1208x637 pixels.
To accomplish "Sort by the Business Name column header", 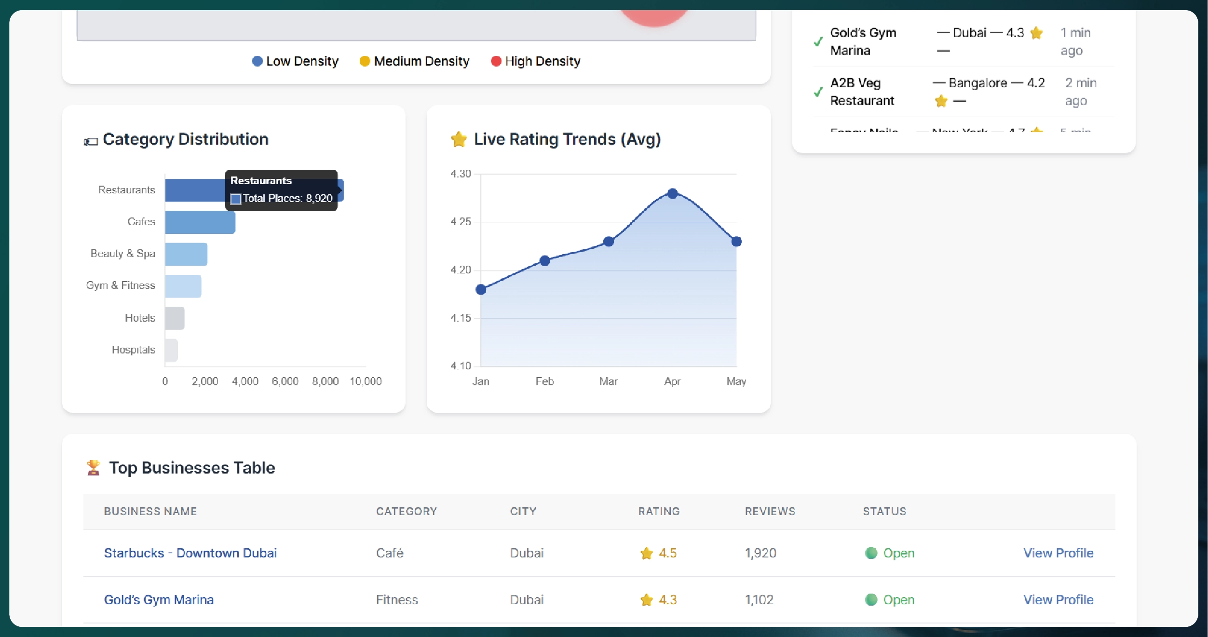I will pyautogui.click(x=150, y=511).
